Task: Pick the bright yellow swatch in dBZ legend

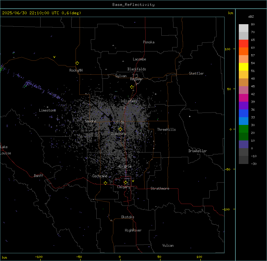Action: click(x=243, y=67)
